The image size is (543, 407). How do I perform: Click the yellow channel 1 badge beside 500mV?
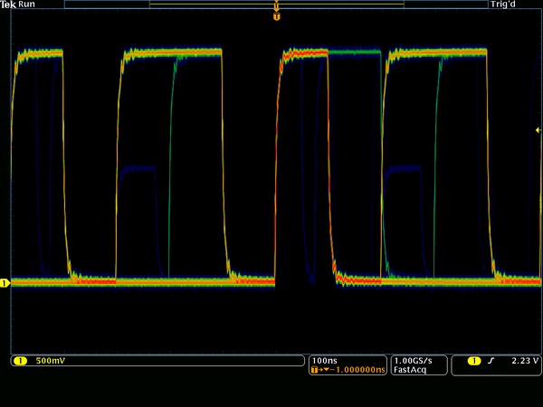pyautogui.click(x=20, y=361)
